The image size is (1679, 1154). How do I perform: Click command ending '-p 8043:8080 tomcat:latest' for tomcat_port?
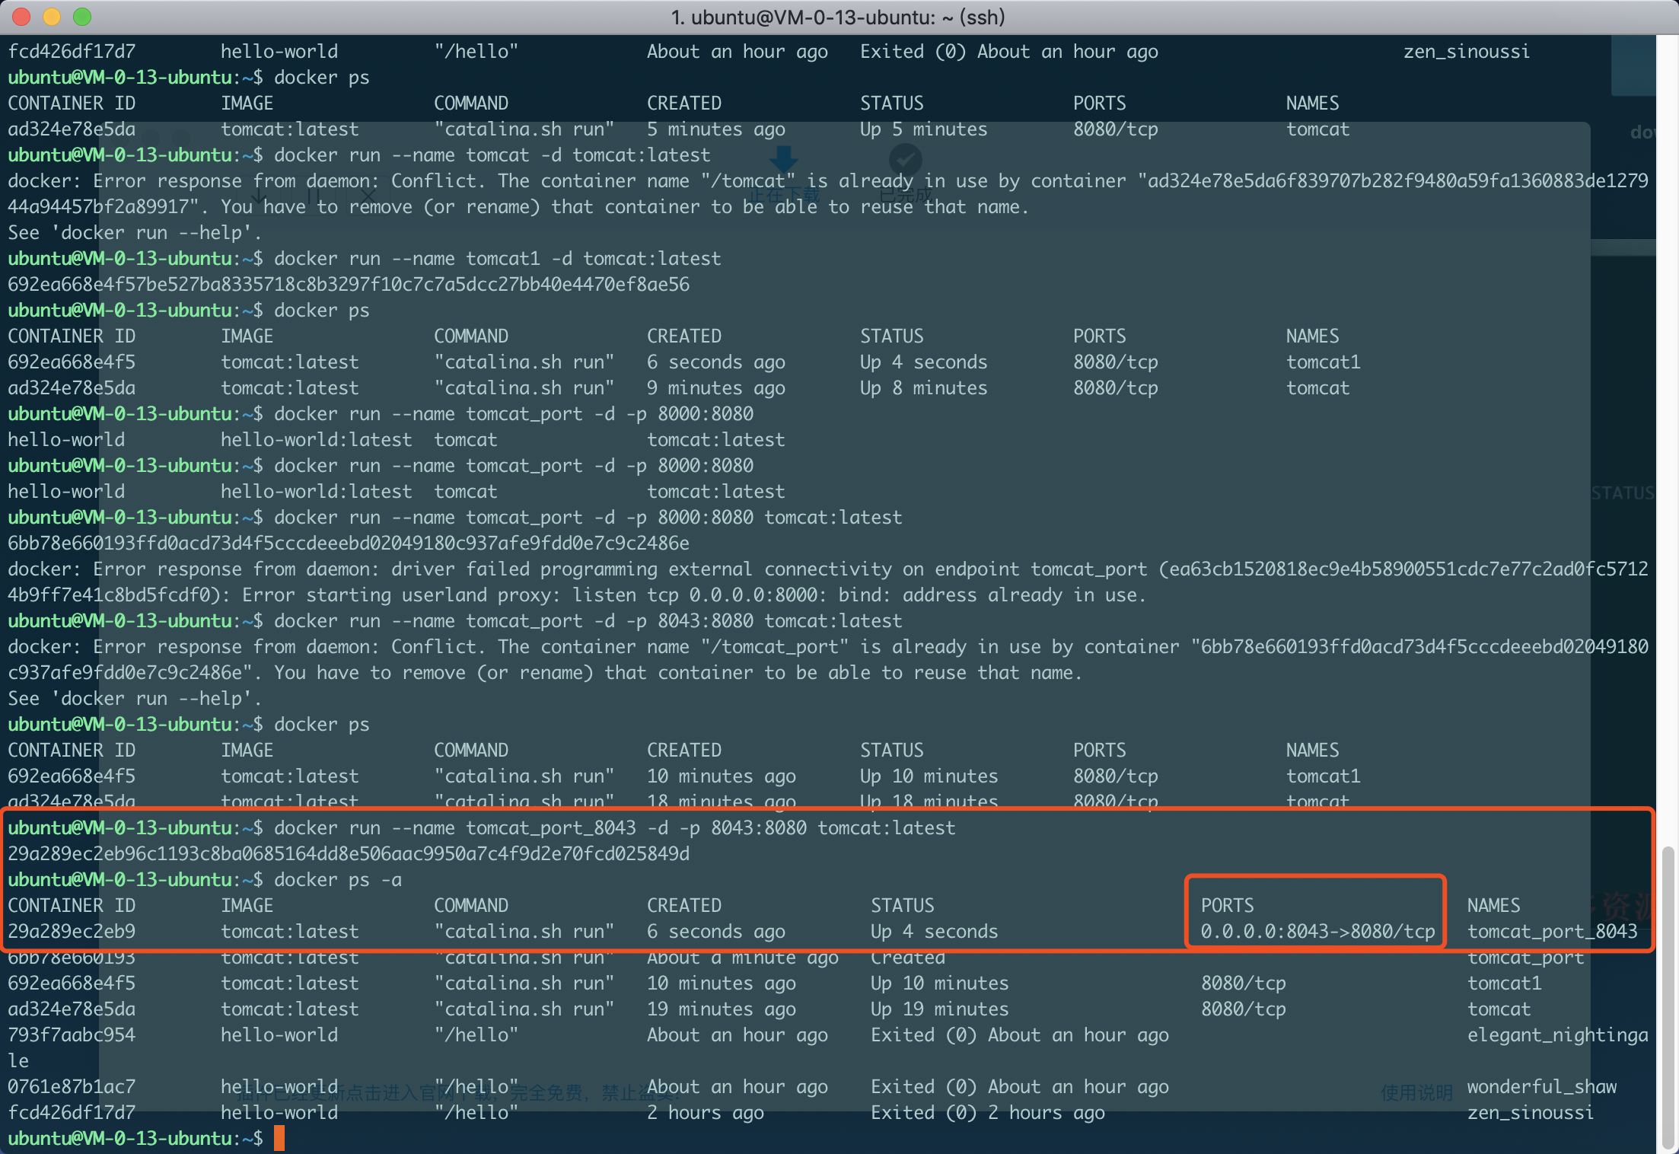point(588,621)
